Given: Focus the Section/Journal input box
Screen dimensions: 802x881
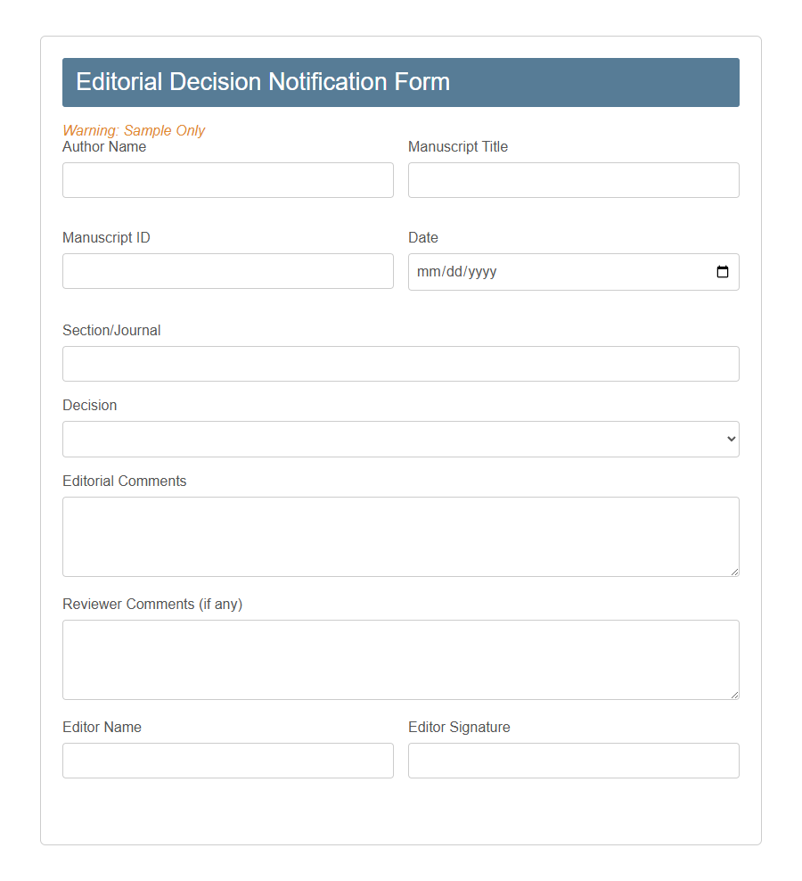Looking at the screenshot, I should tap(400, 364).
